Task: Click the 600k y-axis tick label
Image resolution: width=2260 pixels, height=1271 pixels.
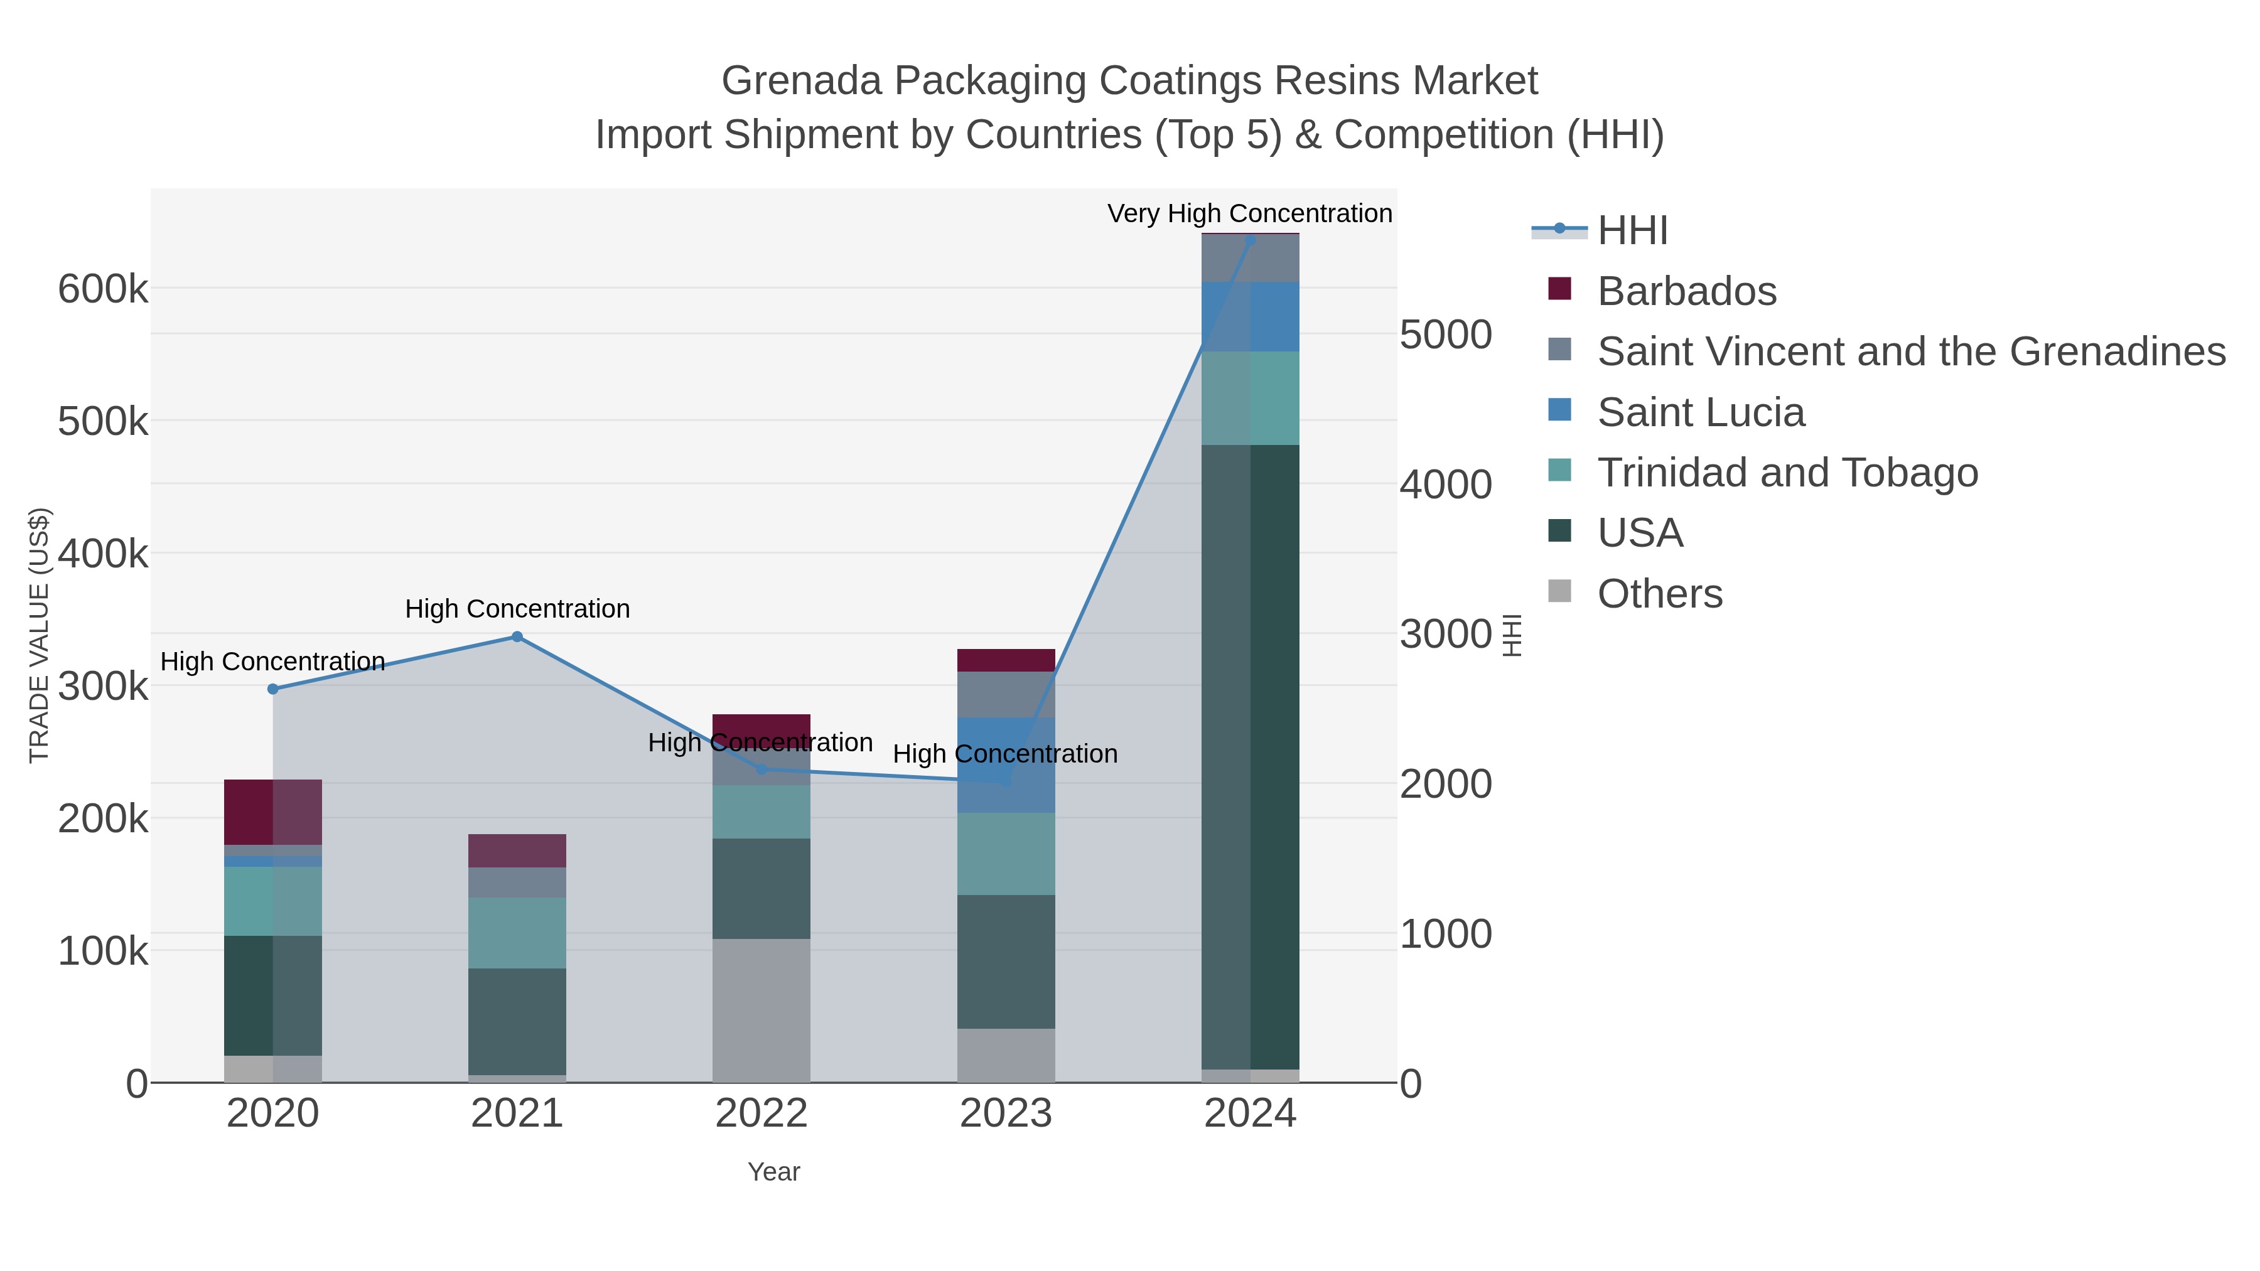Action: (104, 289)
